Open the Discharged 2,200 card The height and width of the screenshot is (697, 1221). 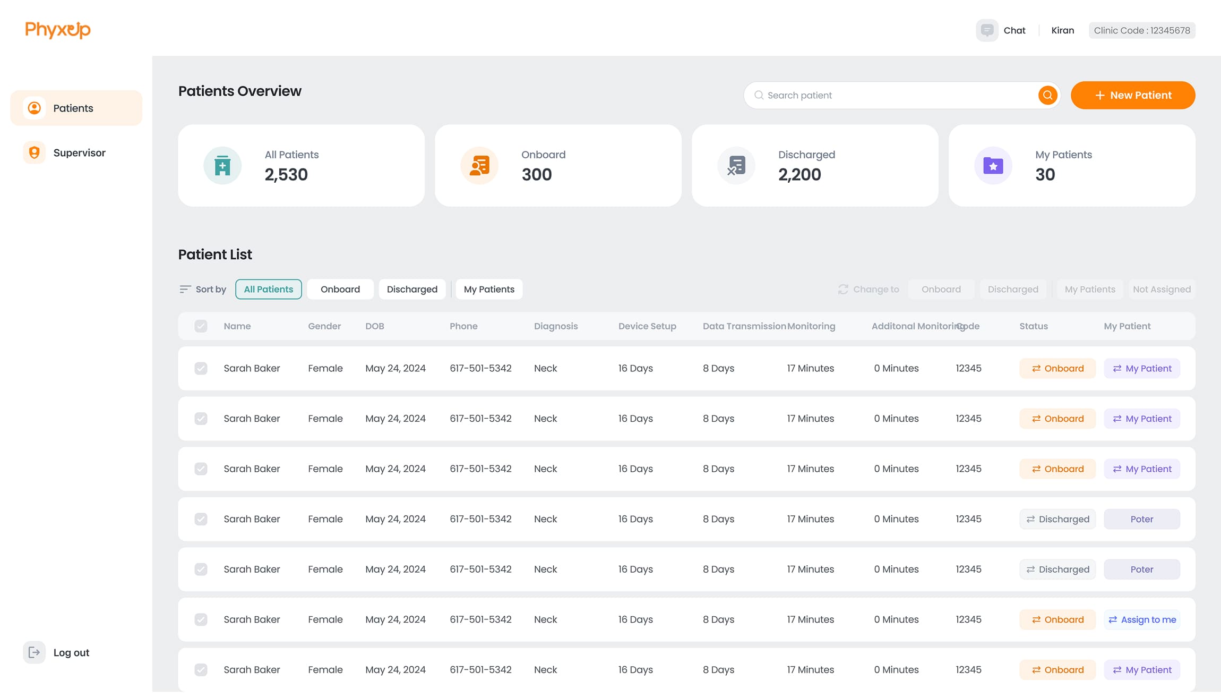(x=815, y=165)
